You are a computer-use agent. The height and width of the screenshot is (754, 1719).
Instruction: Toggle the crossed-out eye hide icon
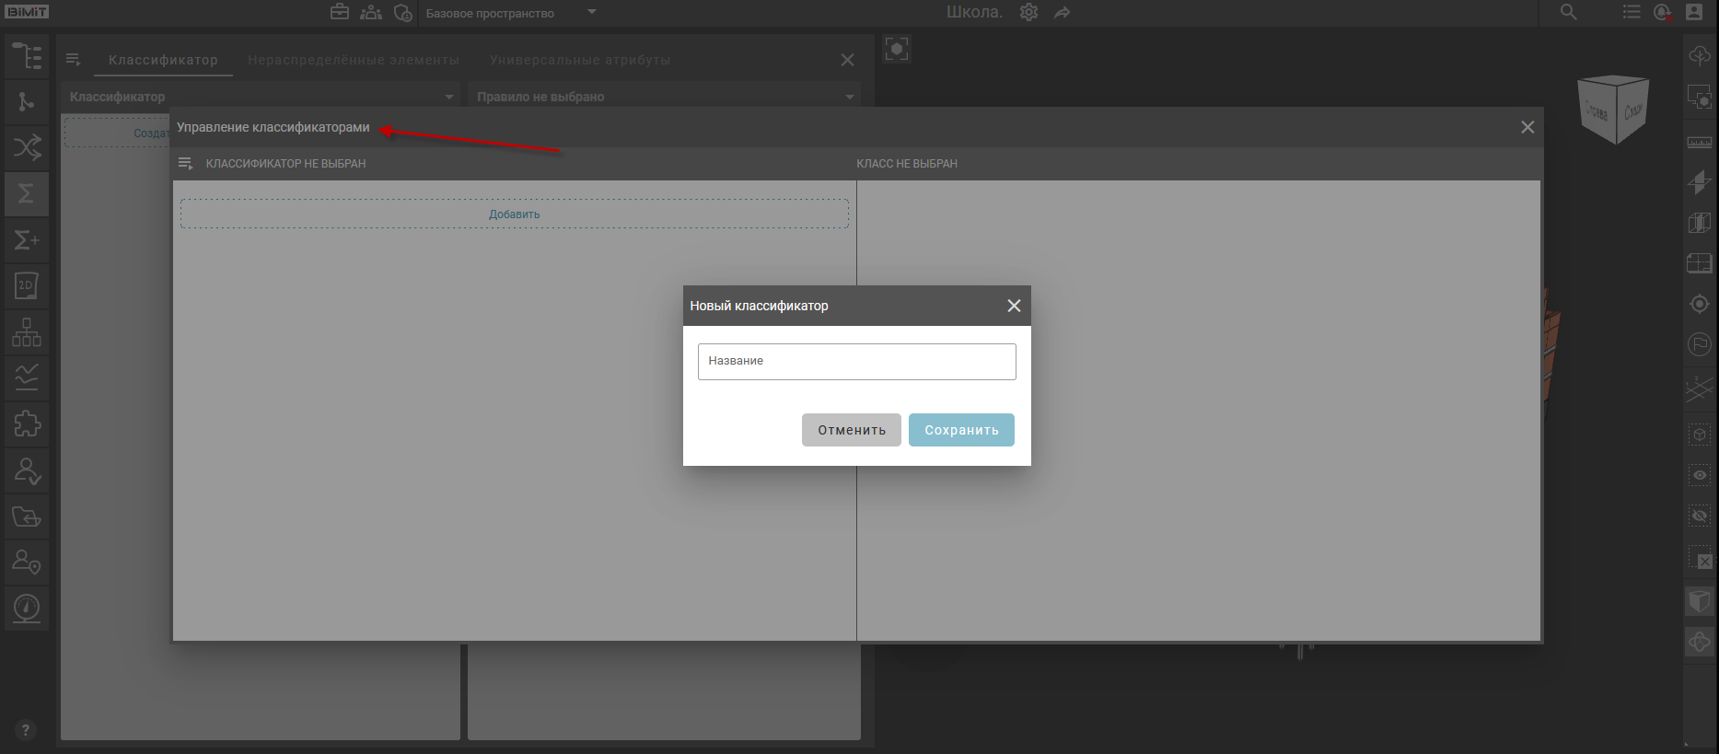click(1699, 516)
